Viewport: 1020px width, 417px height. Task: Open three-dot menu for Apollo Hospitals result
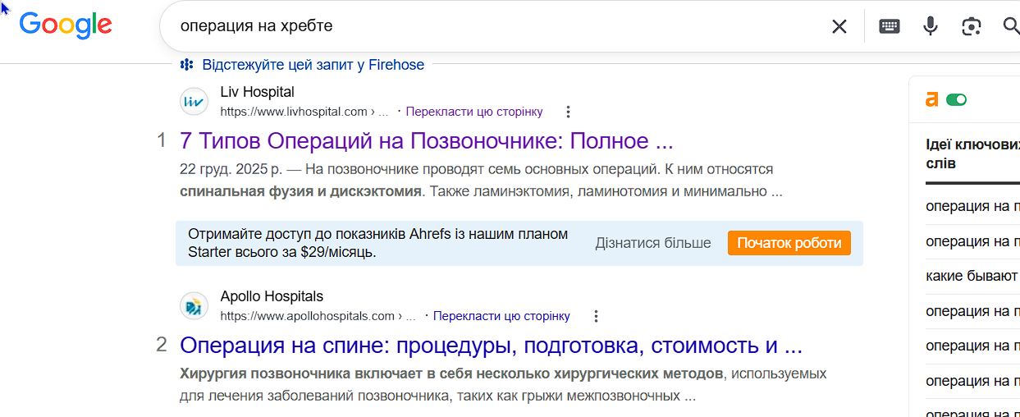pyautogui.click(x=596, y=316)
